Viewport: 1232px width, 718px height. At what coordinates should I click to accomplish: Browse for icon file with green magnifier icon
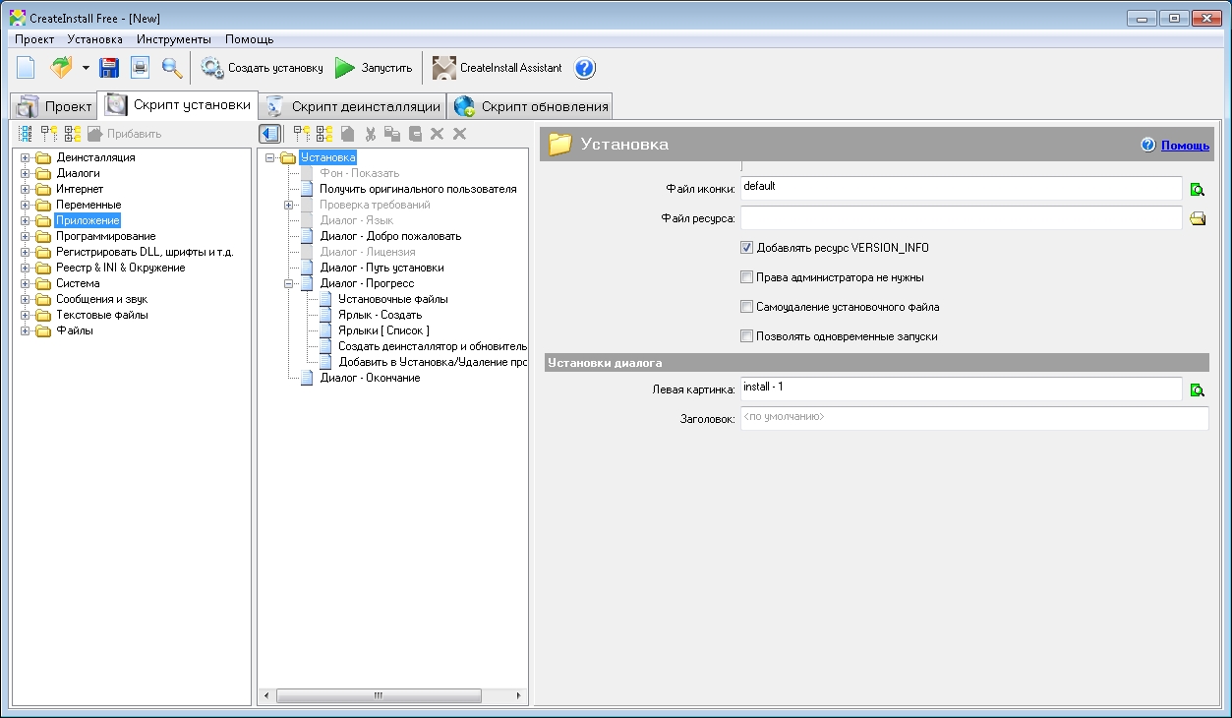click(1198, 189)
